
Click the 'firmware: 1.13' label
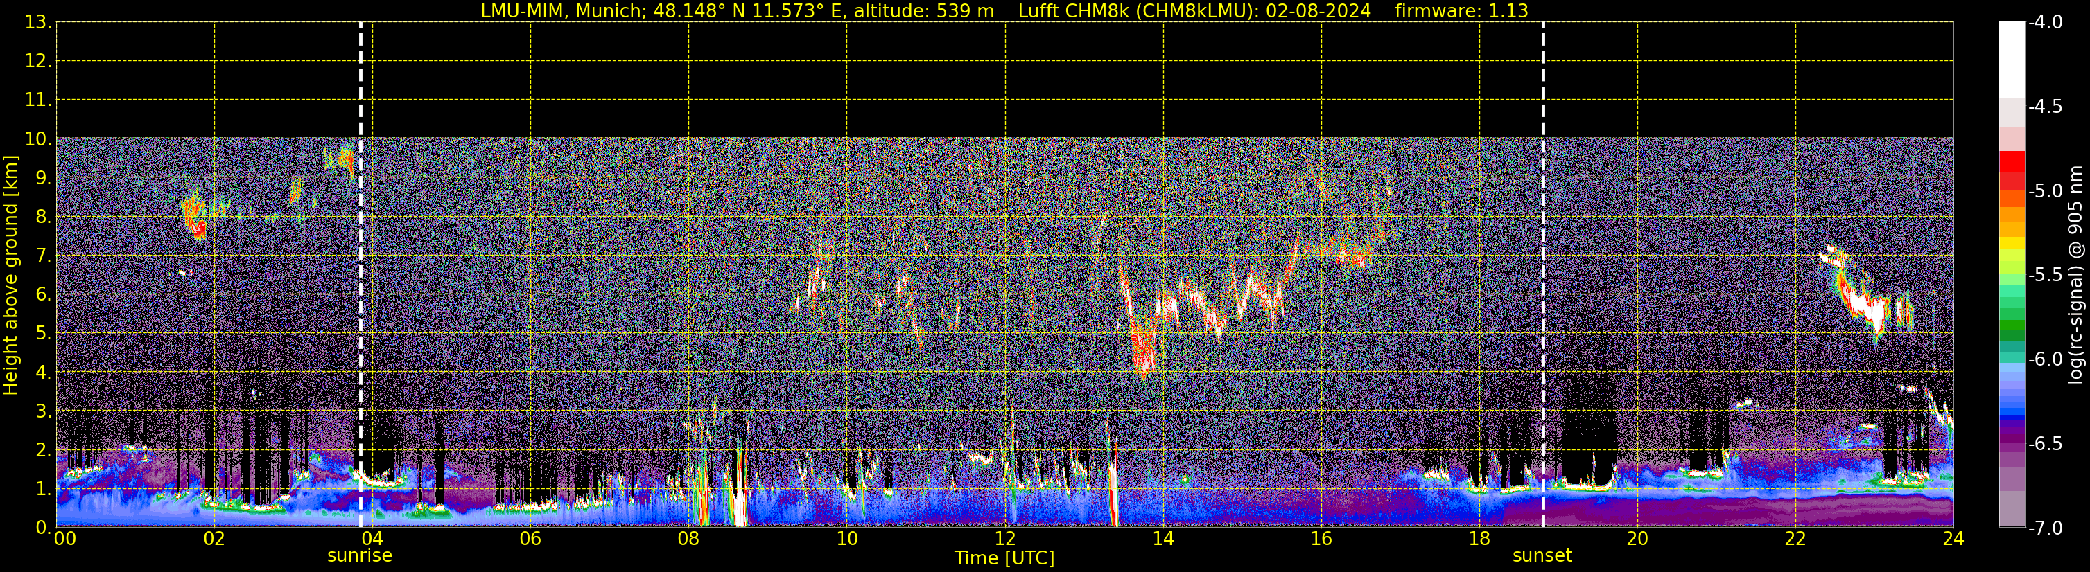pos(1461,11)
